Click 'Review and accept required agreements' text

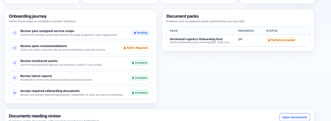[72, 95]
